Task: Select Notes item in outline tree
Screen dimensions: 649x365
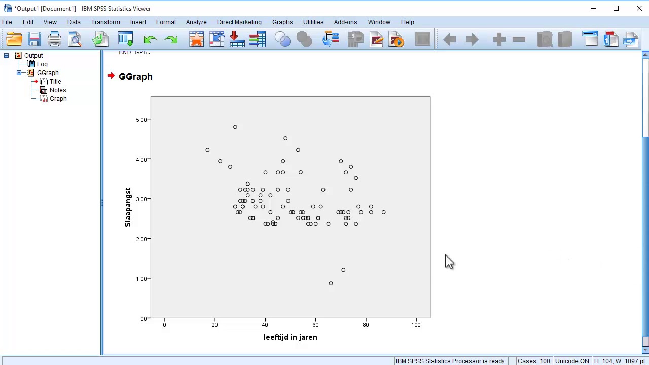Action: (57, 90)
